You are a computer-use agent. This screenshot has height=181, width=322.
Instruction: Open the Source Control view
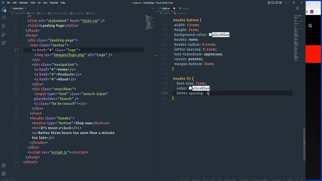(4, 26)
